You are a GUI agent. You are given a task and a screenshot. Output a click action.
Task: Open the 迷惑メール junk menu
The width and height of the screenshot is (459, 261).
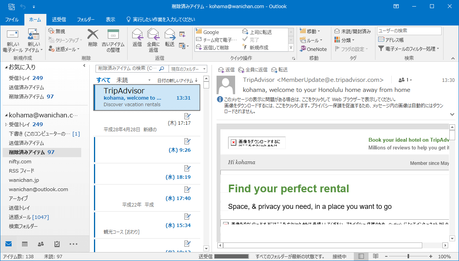tap(64, 49)
